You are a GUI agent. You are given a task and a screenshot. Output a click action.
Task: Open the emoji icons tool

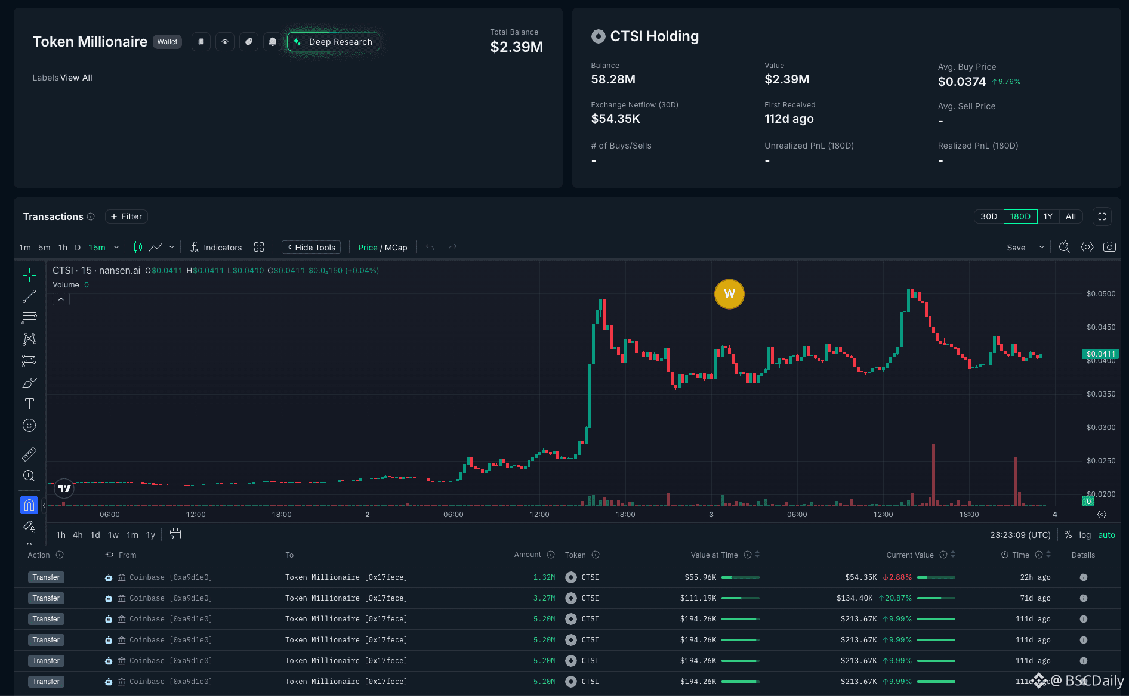click(29, 425)
